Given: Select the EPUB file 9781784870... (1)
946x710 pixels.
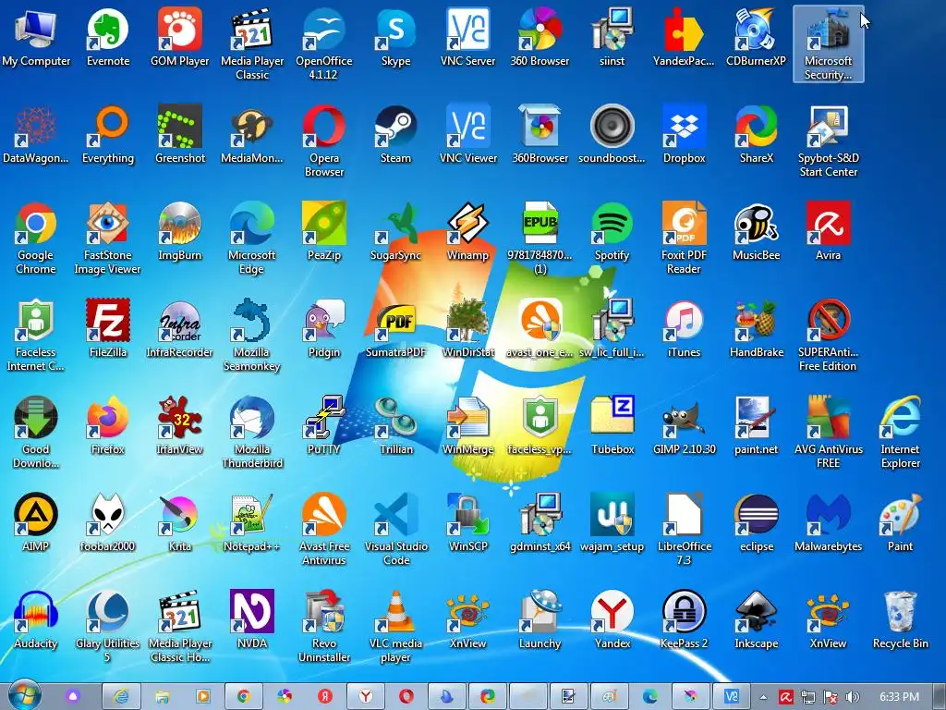Looking at the screenshot, I should 540,239.
